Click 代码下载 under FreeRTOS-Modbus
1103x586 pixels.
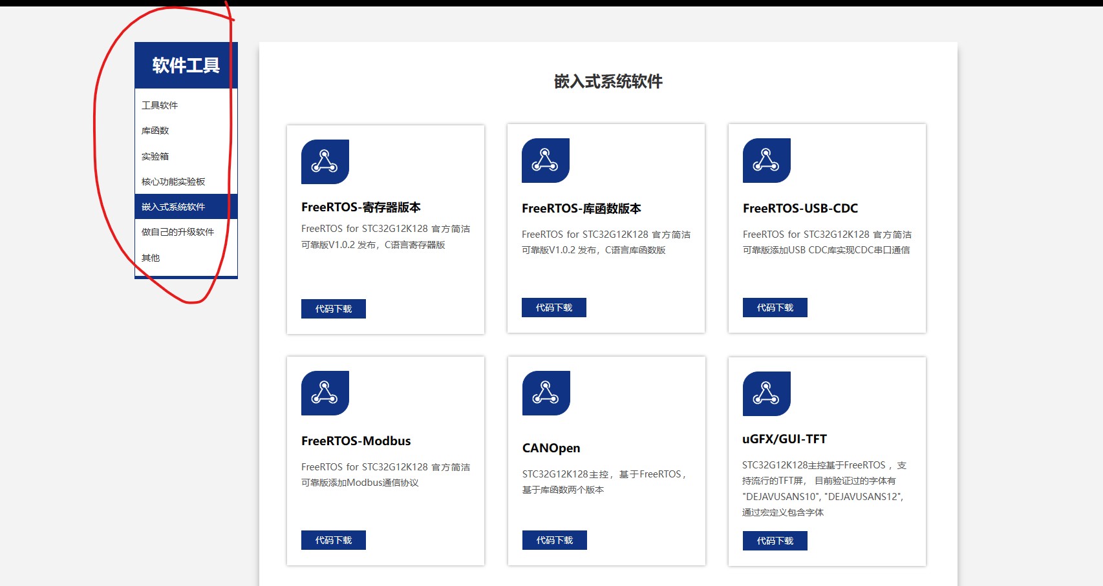point(334,540)
